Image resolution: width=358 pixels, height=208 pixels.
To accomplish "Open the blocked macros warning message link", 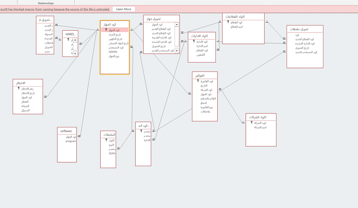I will (55, 9).
